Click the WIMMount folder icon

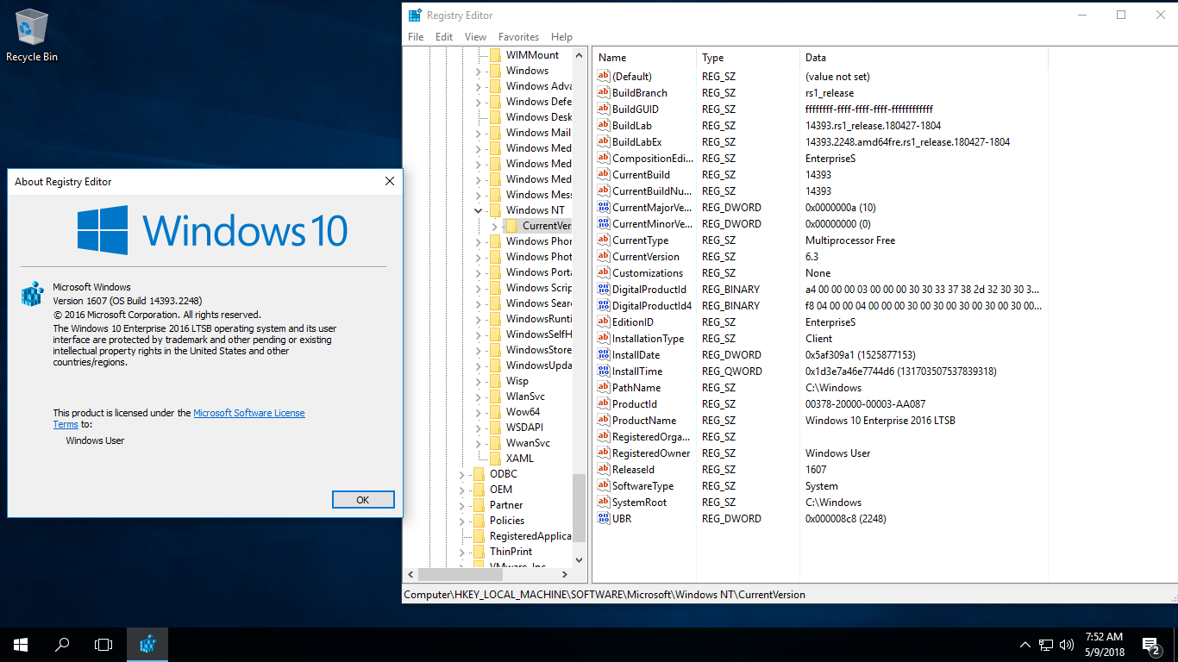tap(495, 55)
